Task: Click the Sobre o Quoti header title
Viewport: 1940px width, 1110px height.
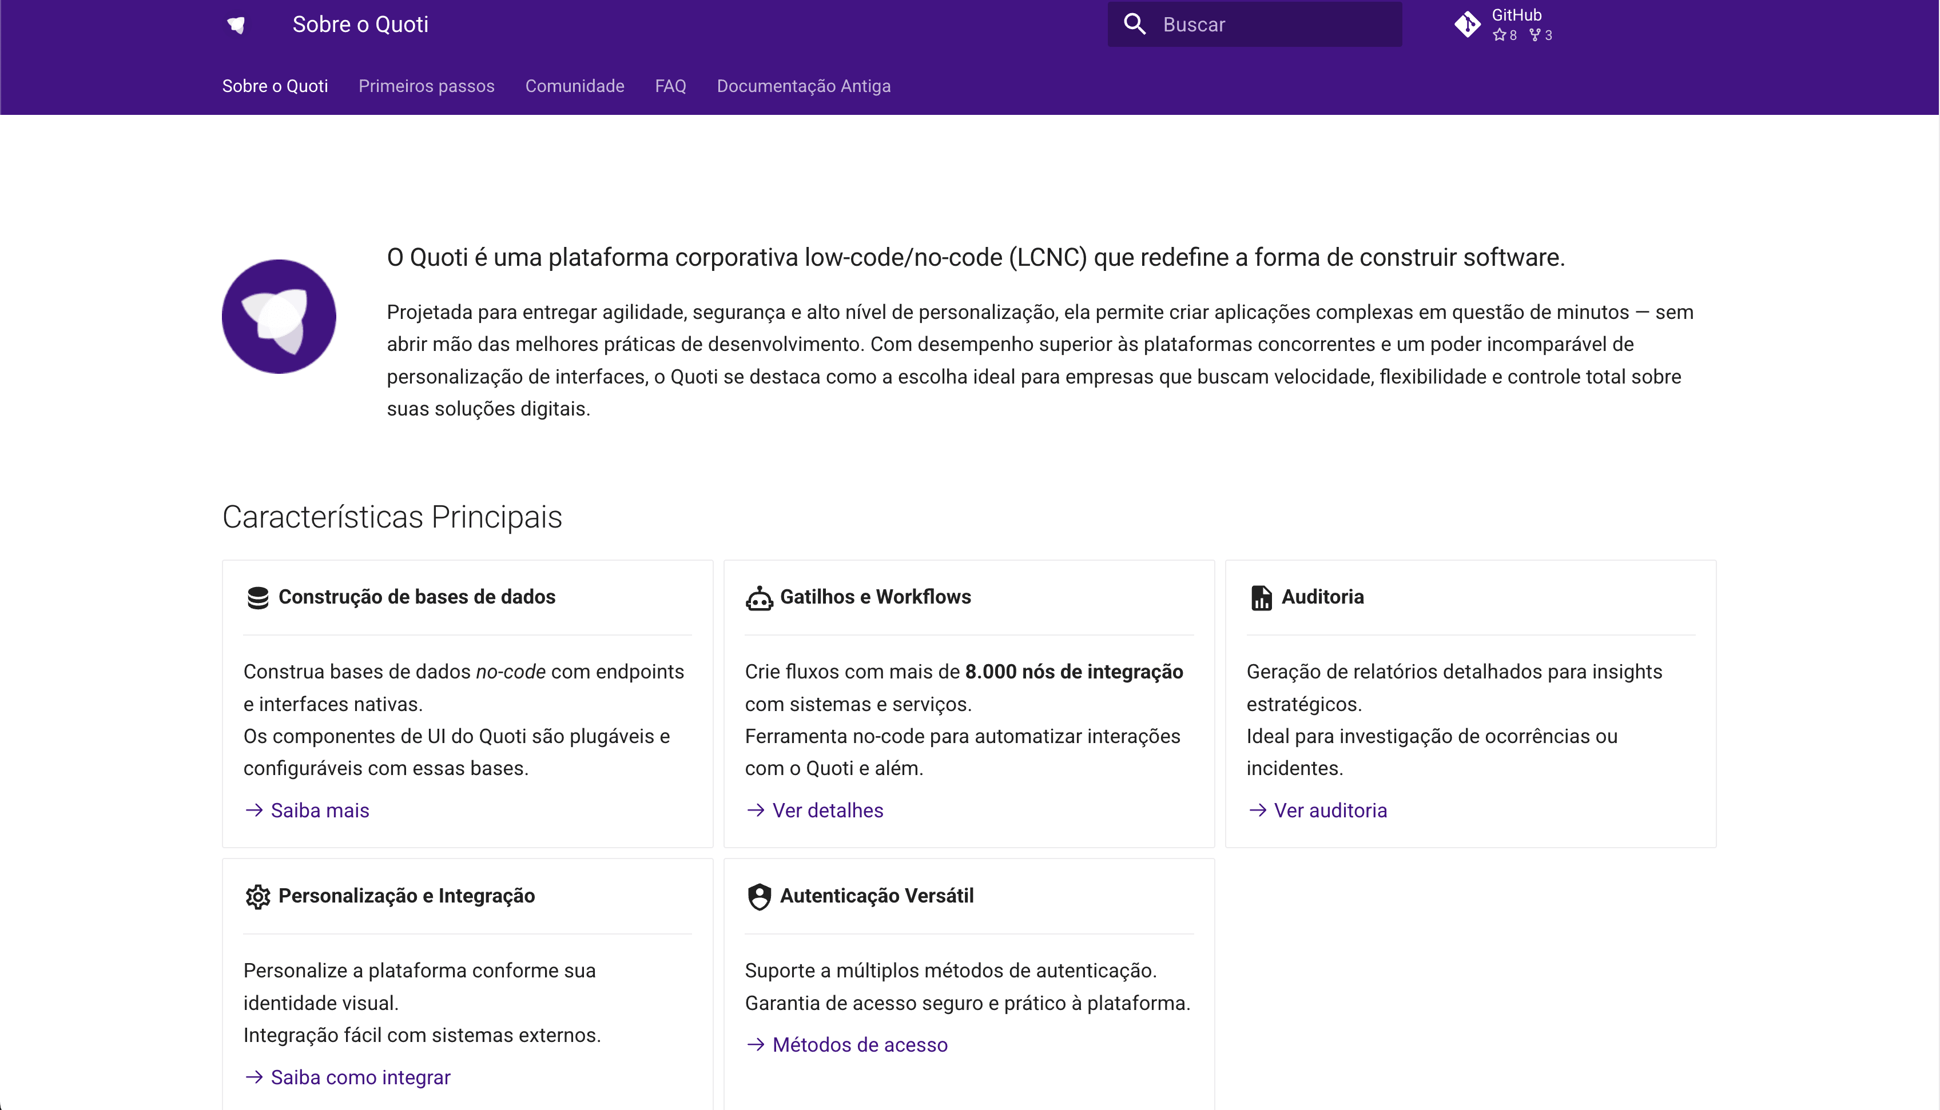Action: [361, 25]
